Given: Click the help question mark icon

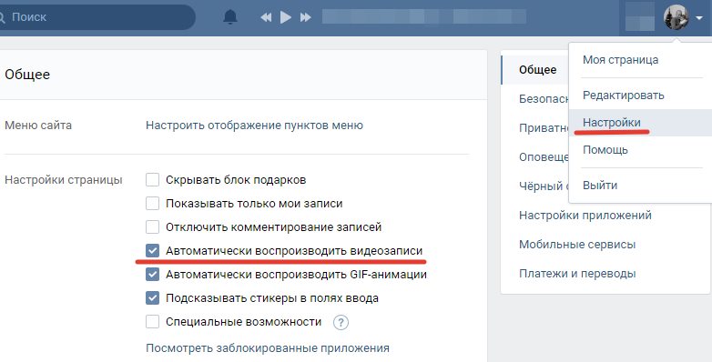Looking at the screenshot, I should coord(341,323).
